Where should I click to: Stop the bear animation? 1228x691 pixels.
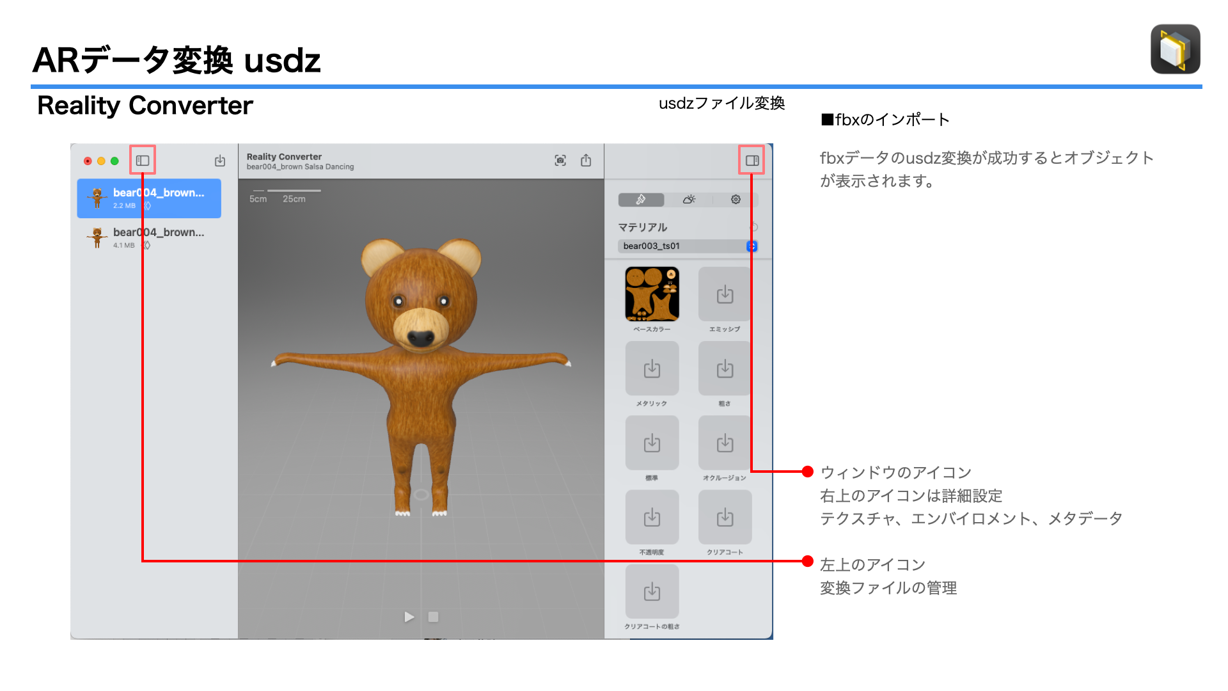point(433,617)
